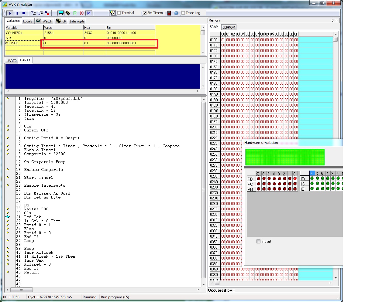The height and width of the screenshot is (302, 389).
Task: Click the code editor horizontal scrollbar thumb
Action: [x=21, y=290]
